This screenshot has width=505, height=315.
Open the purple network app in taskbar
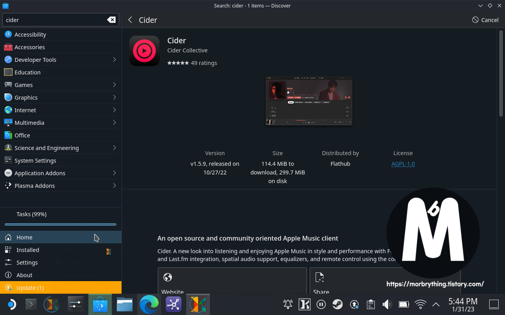pyautogui.click(x=174, y=304)
